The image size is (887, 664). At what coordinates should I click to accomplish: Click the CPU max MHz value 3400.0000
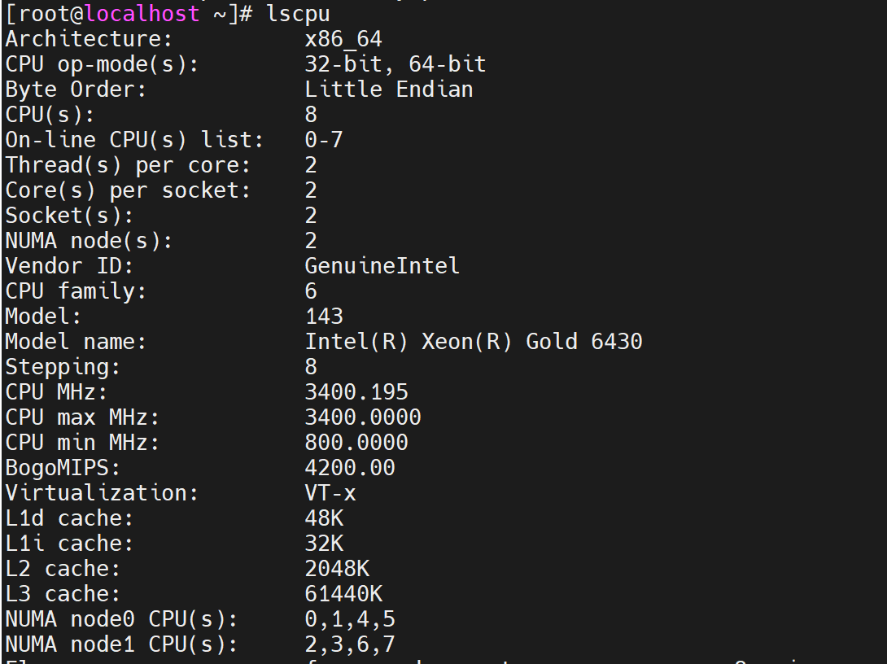coord(363,417)
